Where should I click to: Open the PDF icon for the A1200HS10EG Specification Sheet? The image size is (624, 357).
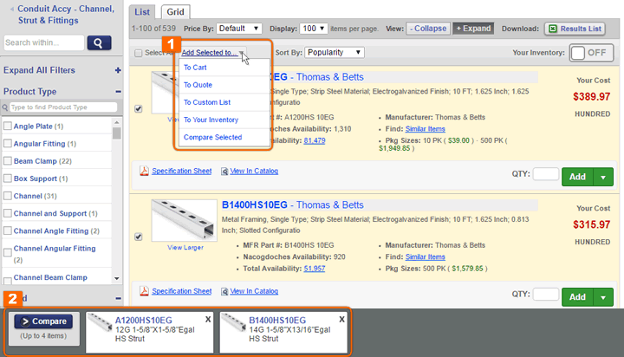click(144, 171)
